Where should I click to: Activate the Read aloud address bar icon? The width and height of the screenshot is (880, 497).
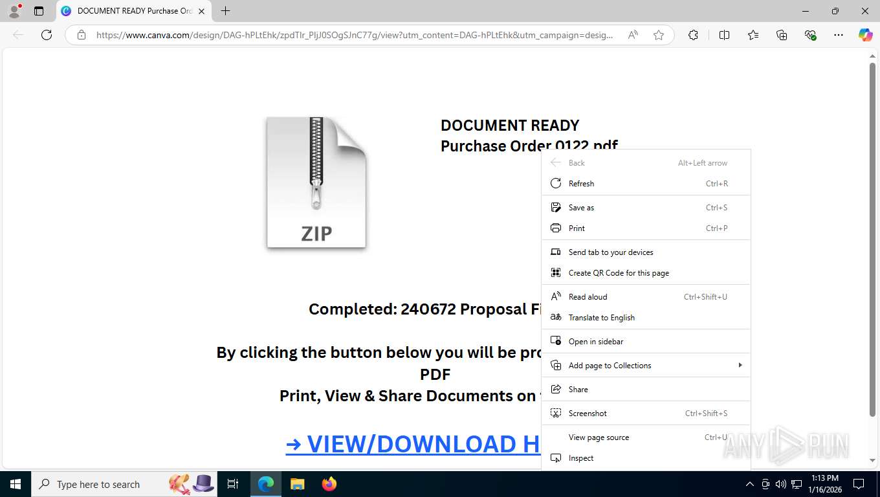pos(633,35)
